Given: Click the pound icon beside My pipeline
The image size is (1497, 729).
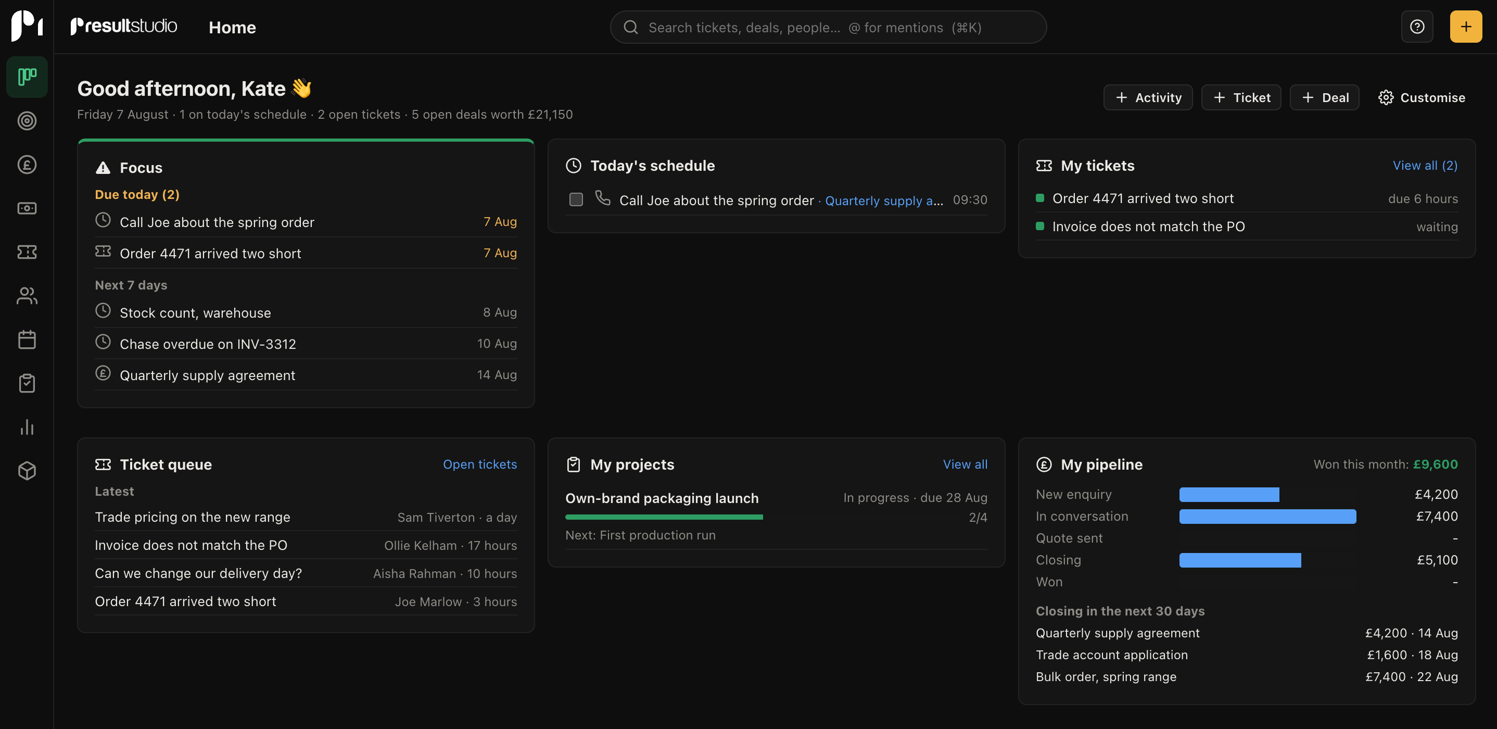Looking at the screenshot, I should point(1044,464).
